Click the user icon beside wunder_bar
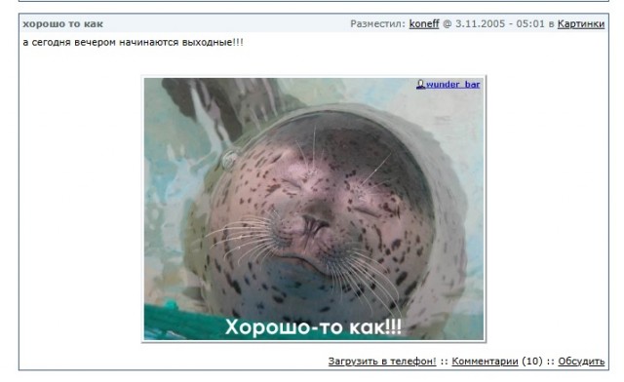 coord(420,85)
